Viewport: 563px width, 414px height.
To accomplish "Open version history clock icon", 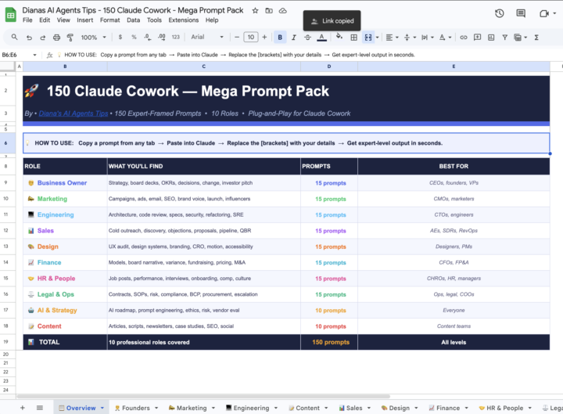I will pyautogui.click(x=499, y=13).
